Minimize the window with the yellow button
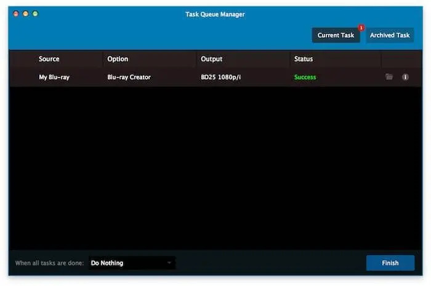The image size is (431, 286). pos(26,14)
